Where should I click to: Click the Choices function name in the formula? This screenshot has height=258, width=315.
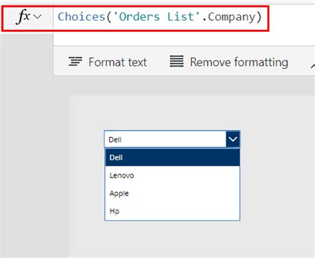(x=81, y=17)
